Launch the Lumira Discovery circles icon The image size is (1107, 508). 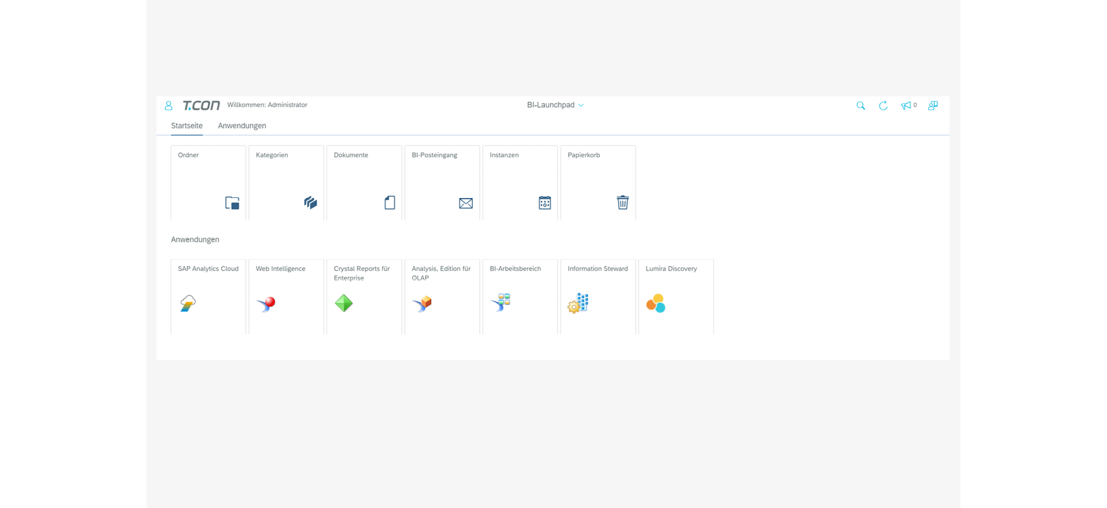pos(656,303)
